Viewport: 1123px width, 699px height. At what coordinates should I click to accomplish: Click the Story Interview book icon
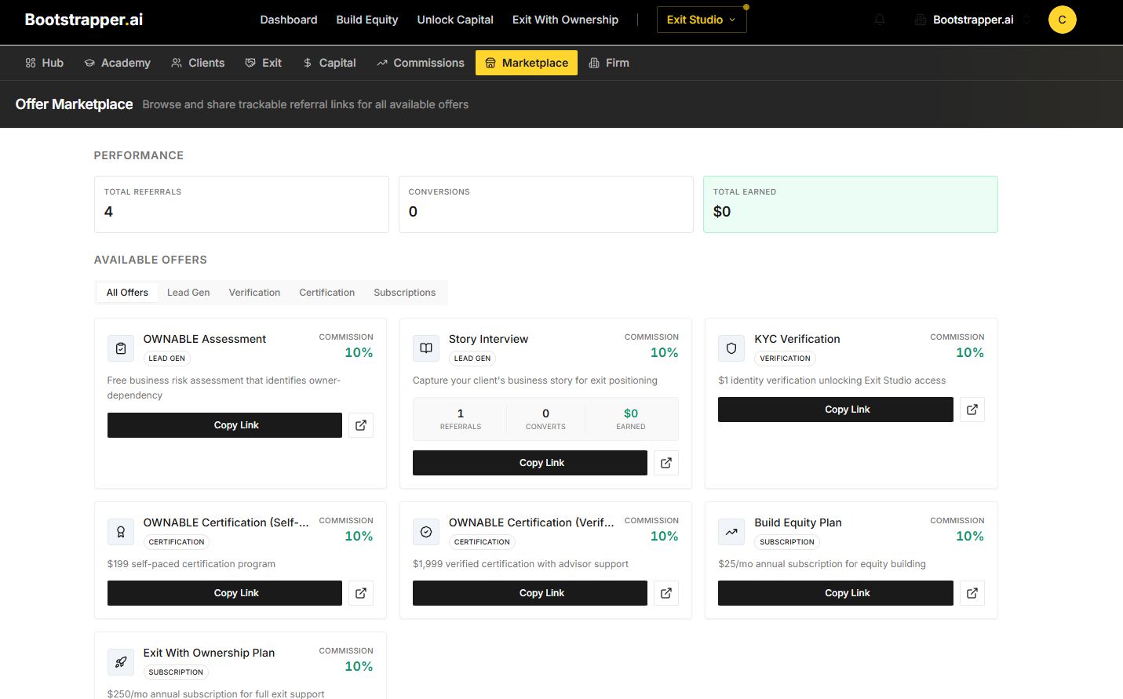426,348
